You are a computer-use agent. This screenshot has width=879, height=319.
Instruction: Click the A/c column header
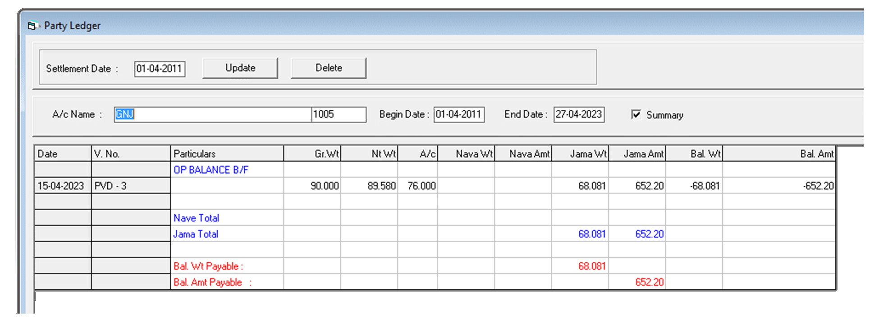(417, 154)
